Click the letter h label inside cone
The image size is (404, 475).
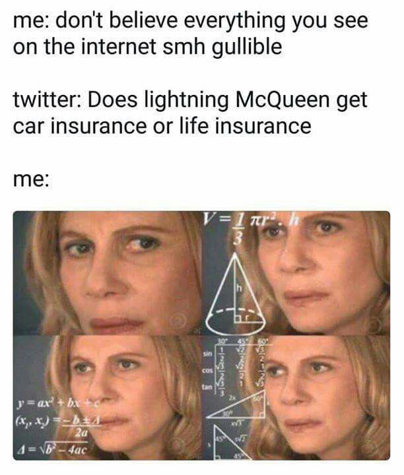(x=240, y=288)
